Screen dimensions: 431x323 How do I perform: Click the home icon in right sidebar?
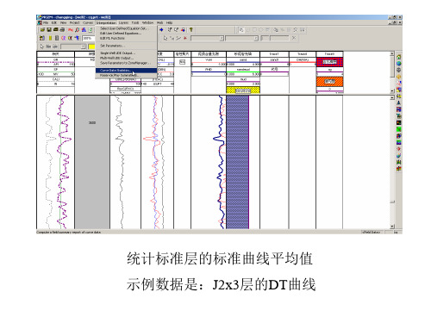pos(399,57)
